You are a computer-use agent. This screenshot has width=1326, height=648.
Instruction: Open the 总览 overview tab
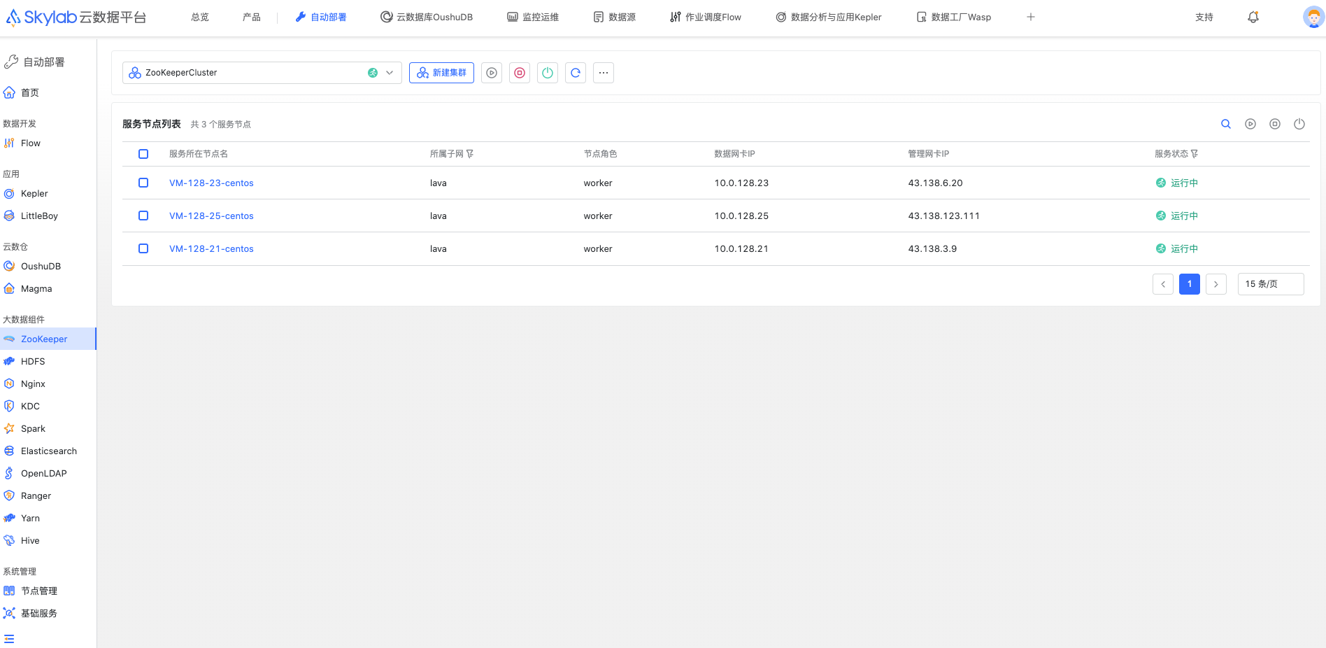[x=200, y=17]
